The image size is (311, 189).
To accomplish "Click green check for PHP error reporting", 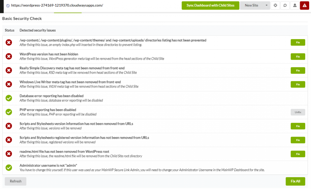I will click(9, 112).
